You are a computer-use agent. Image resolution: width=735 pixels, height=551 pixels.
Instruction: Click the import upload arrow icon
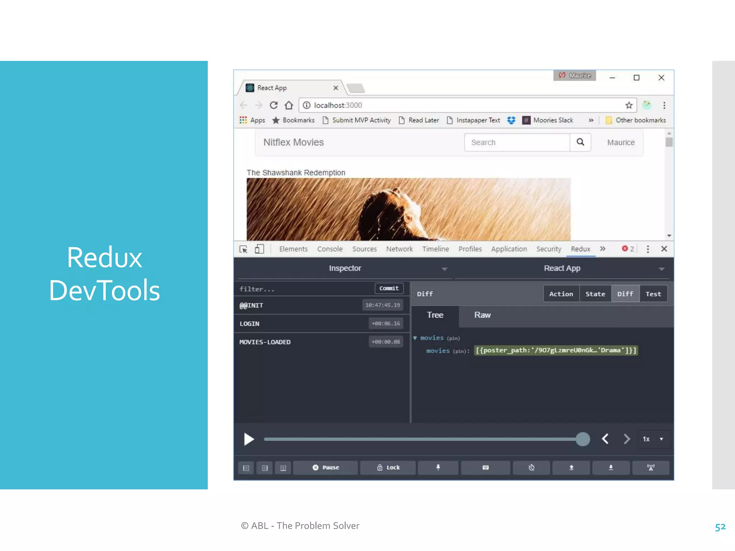571,467
